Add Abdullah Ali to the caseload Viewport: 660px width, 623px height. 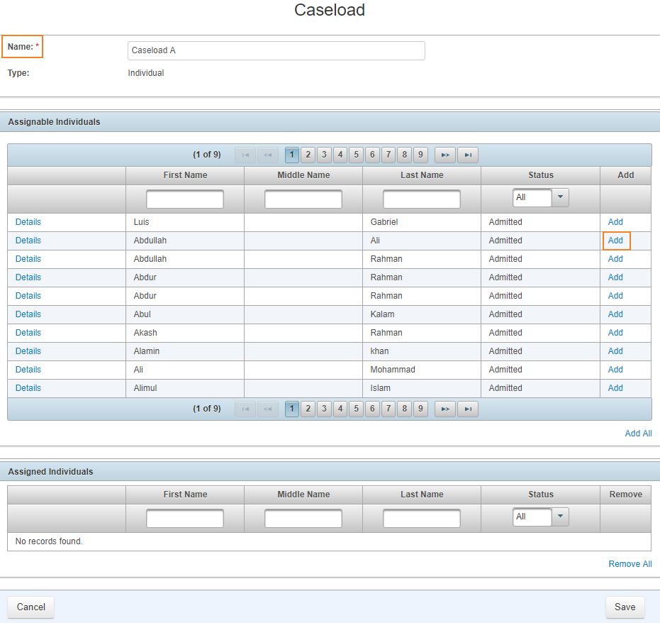pos(615,241)
